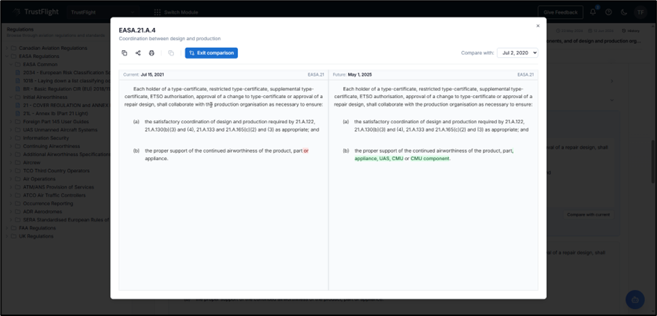Screen dimensions: 657x316
Task: Open the Compare with date dropdown
Action: click(x=518, y=53)
